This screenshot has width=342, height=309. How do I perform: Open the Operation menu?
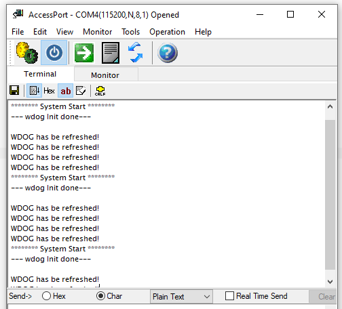pyautogui.click(x=167, y=32)
